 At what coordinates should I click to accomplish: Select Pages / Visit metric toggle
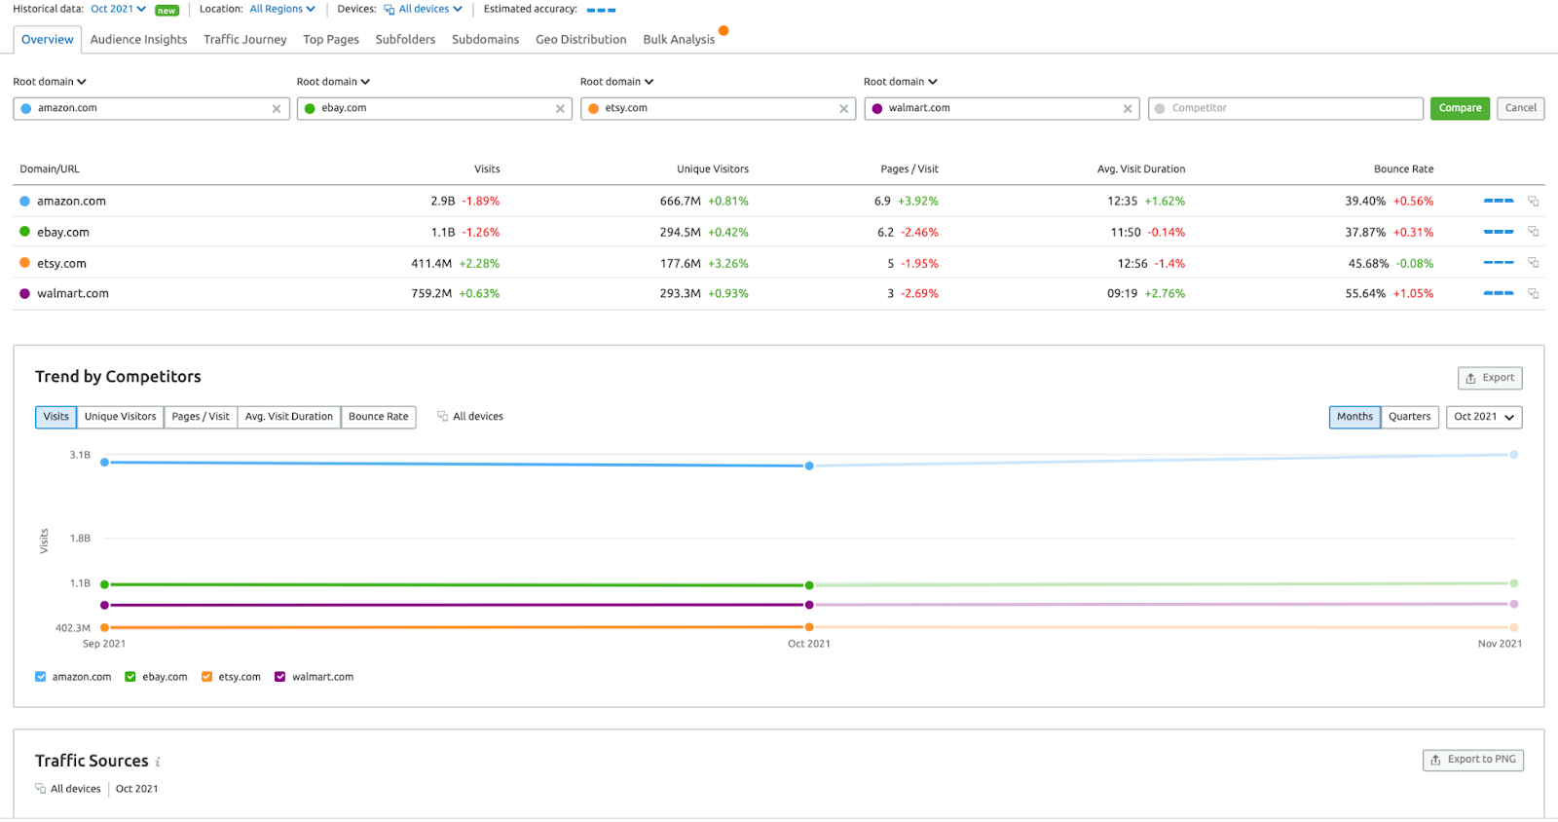(x=201, y=417)
